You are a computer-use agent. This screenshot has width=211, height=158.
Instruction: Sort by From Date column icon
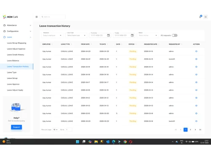(x=91, y=44)
